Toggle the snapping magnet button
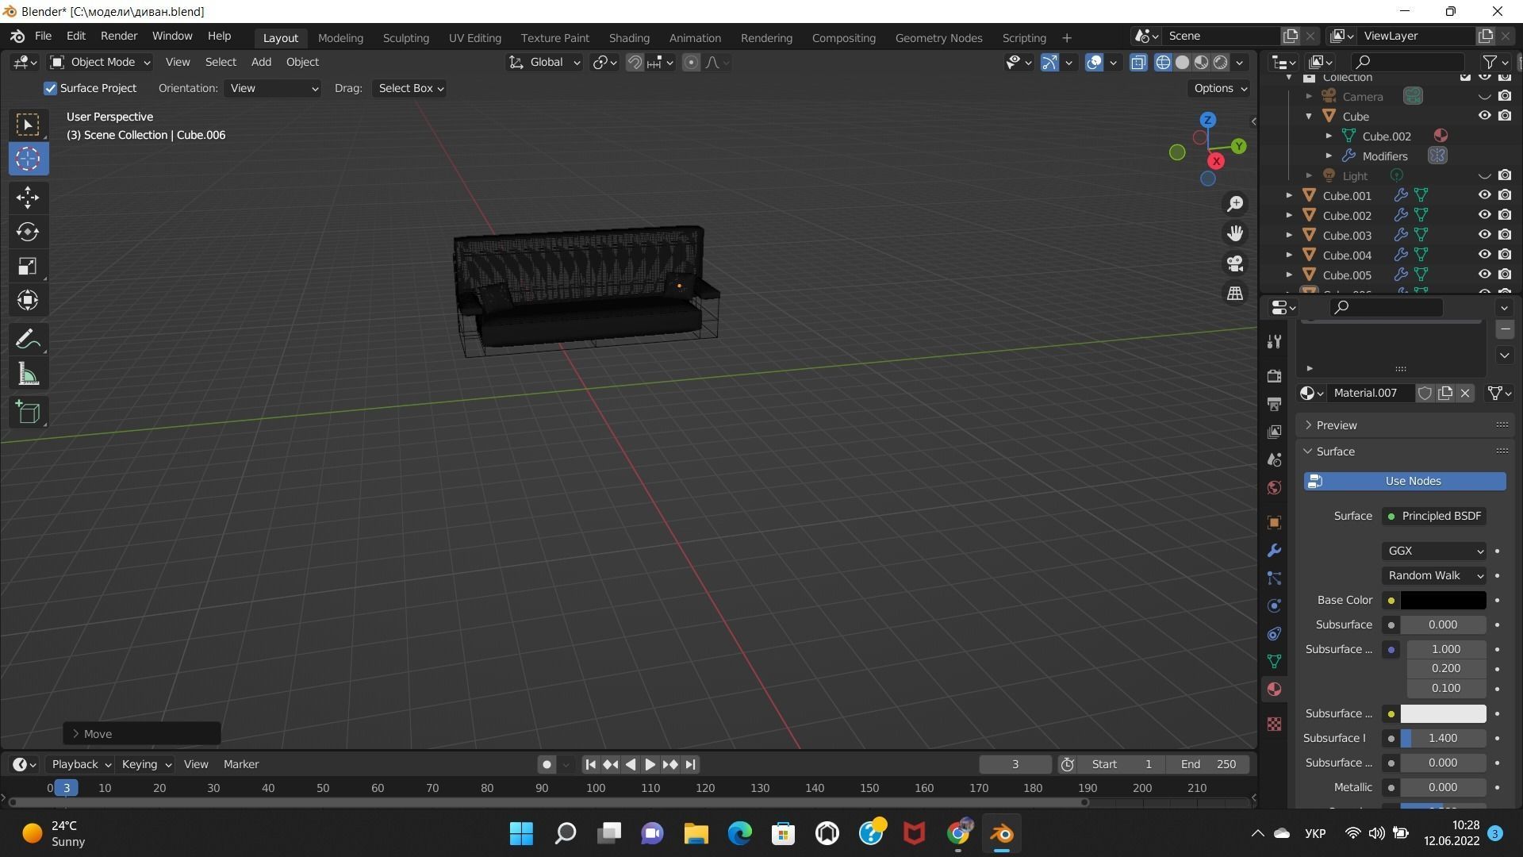Viewport: 1523px width, 857px height. pyautogui.click(x=635, y=62)
